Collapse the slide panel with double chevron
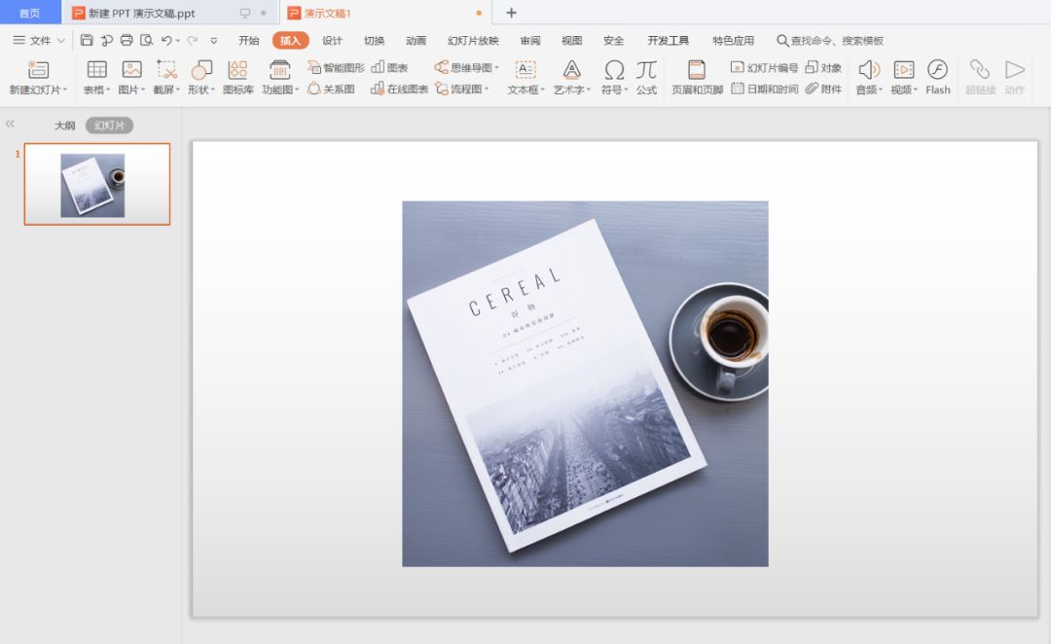1051x644 pixels. click(x=10, y=124)
